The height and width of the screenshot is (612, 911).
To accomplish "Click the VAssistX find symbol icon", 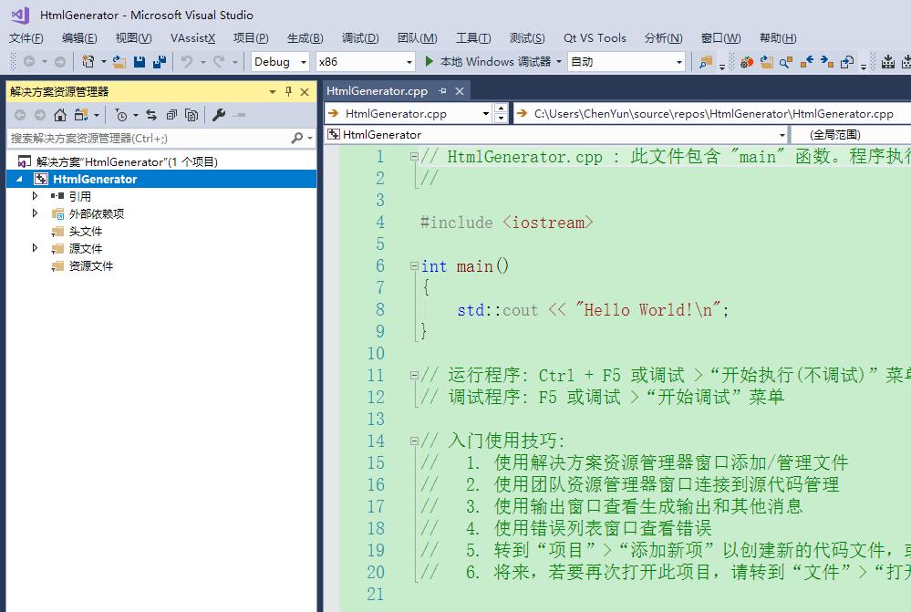I will (786, 62).
